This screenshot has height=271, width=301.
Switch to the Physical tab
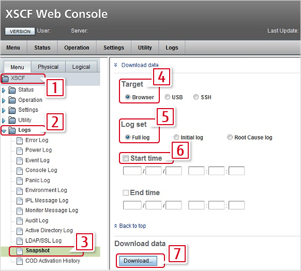(48, 67)
